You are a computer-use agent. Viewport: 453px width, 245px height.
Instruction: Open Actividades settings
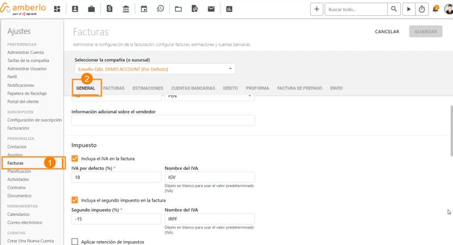click(x=18, y=179)
